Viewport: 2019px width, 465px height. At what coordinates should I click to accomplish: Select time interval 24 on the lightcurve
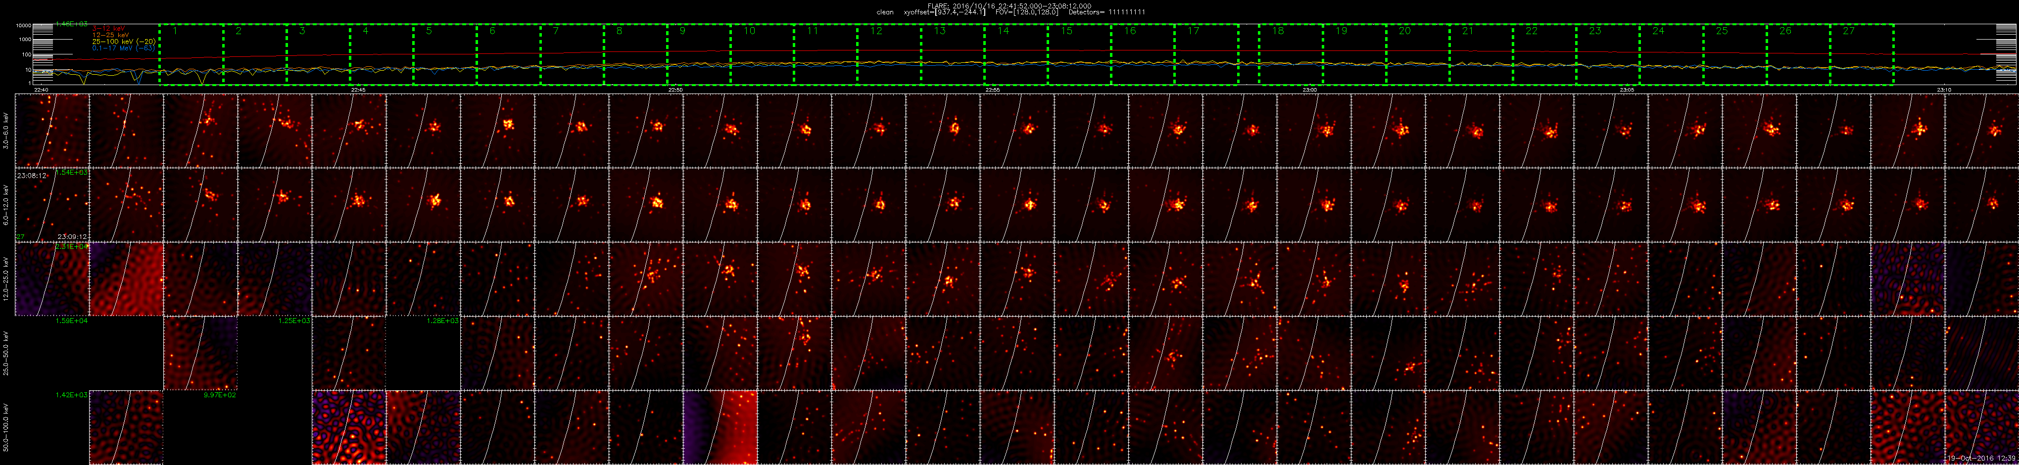tap(1672, 54)
